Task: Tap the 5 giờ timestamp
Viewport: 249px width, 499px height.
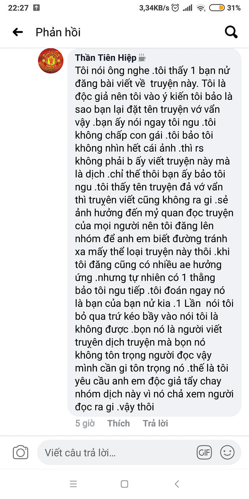Action: (x=85, y=423)
